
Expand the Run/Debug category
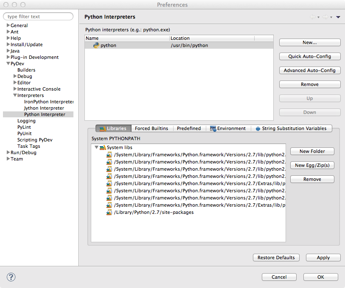(8, 152)
